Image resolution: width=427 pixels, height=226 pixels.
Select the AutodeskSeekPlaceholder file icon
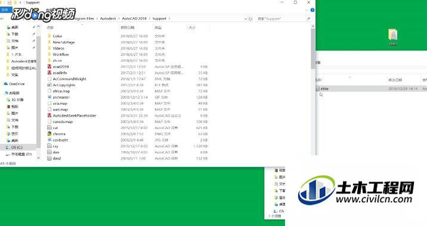(49, 115)
